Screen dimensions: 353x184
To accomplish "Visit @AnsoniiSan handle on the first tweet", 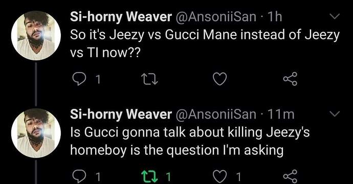I will (216, 17).
